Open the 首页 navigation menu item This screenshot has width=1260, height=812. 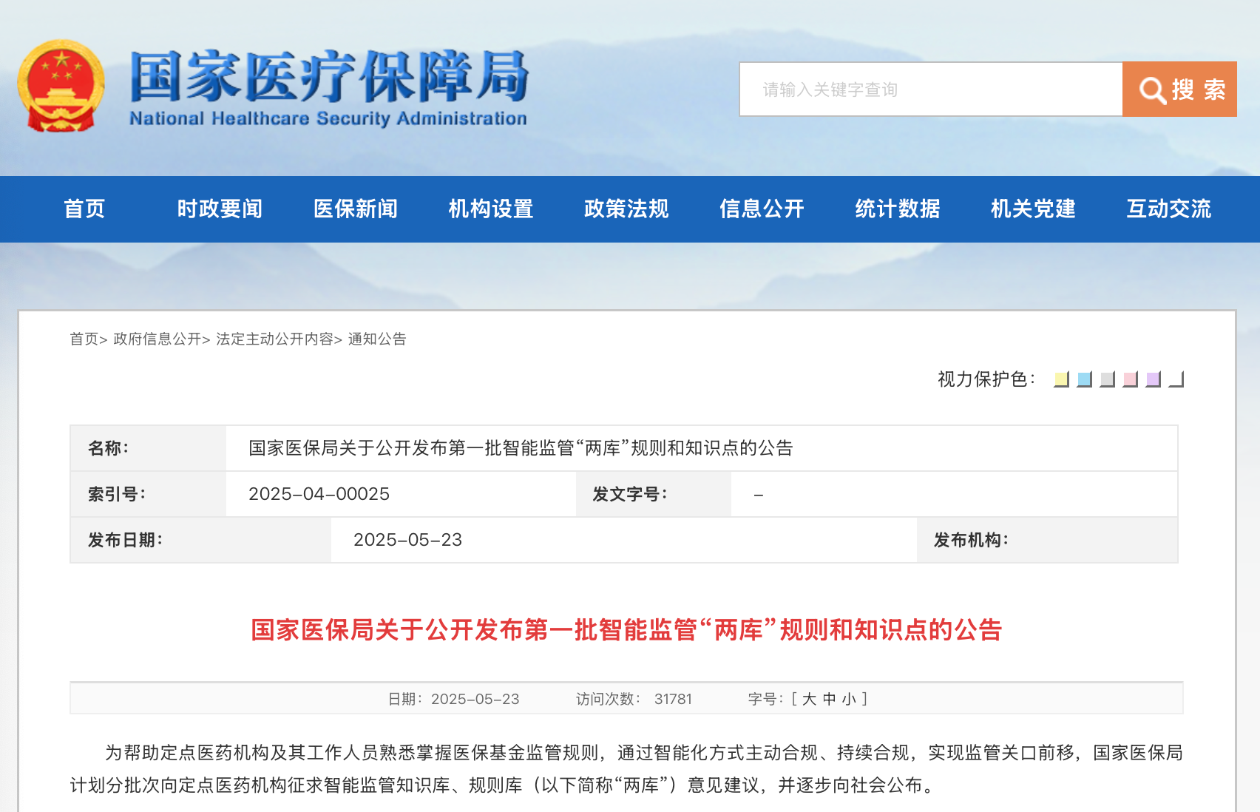click(84, 209)
